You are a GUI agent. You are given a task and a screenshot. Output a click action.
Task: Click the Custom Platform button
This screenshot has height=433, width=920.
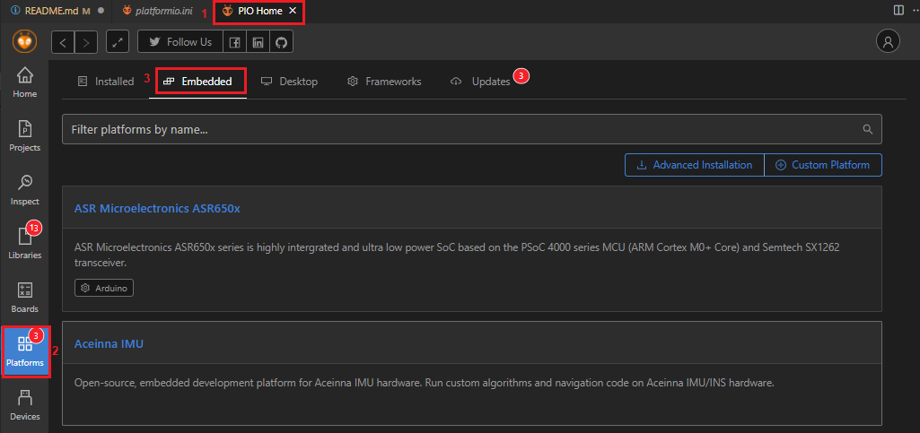click(822, 165)
